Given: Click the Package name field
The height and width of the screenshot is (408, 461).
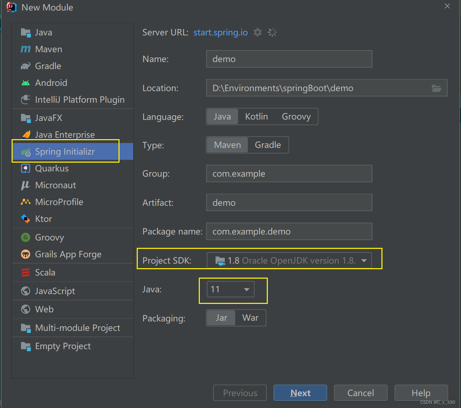Looking at the screenshot, I should 289,231.
